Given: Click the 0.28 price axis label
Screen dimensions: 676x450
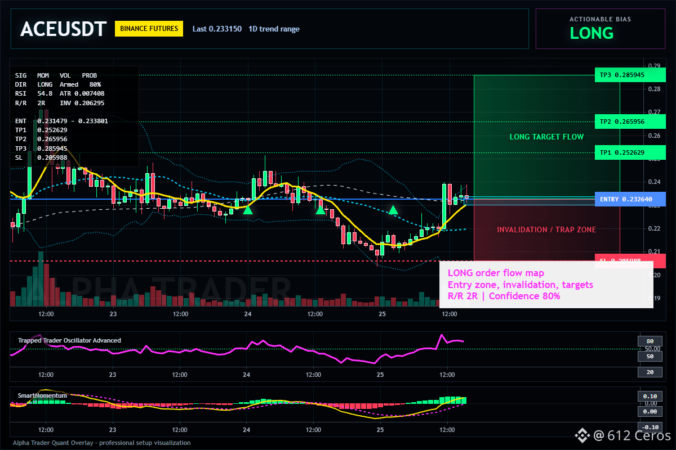Looking at the screenshot, I should (654, 89).
